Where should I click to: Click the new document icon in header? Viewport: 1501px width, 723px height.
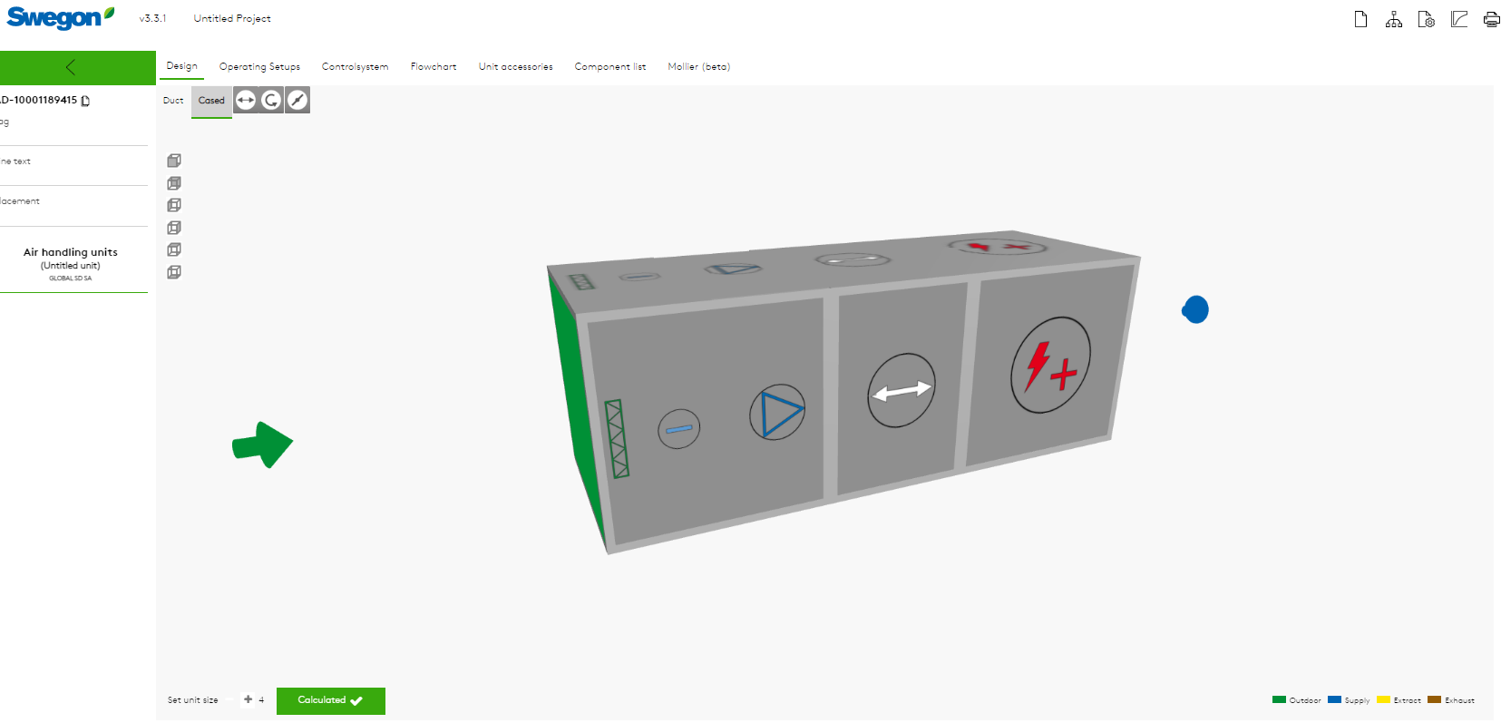click(1360, 19)
